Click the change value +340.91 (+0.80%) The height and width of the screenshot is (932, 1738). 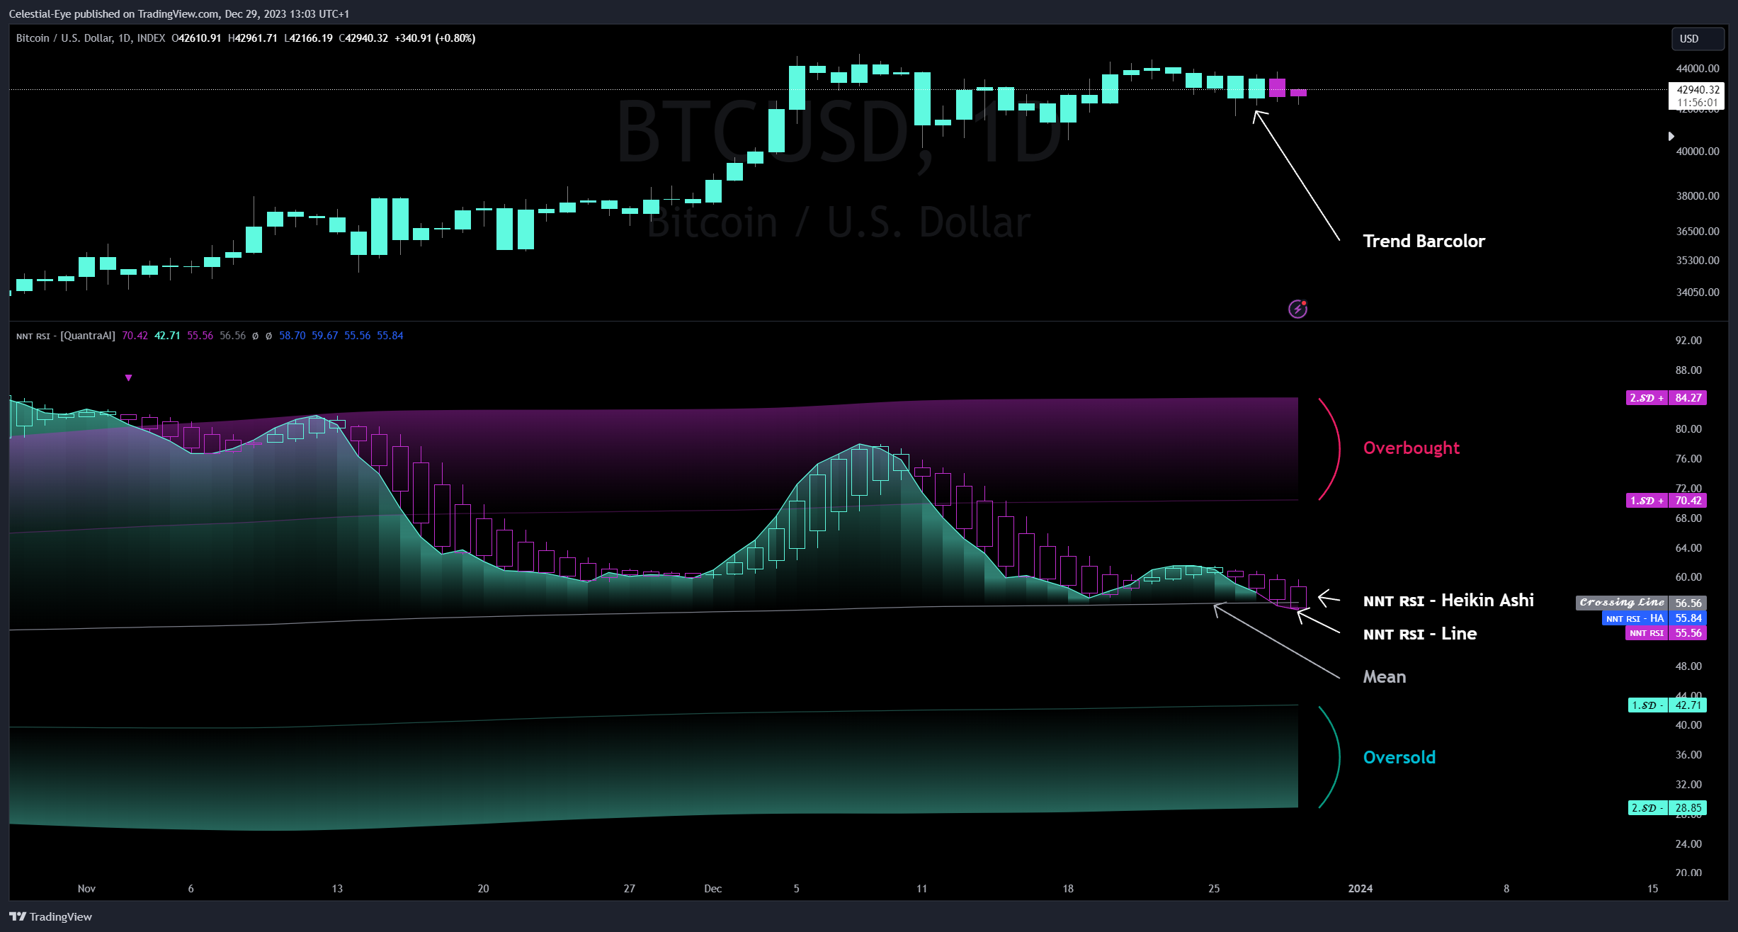pyautogui.click(x=435, y=38)
